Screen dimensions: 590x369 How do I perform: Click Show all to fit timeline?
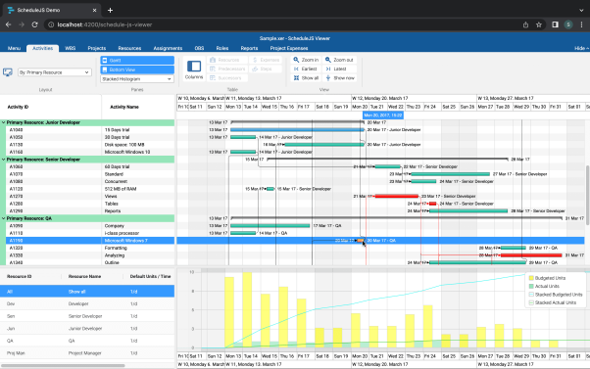pos(306,77)
